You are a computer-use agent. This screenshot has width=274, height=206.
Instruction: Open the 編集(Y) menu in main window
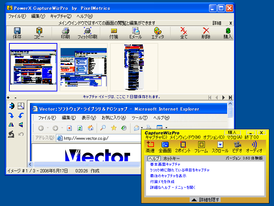click(x=38, y=16)
